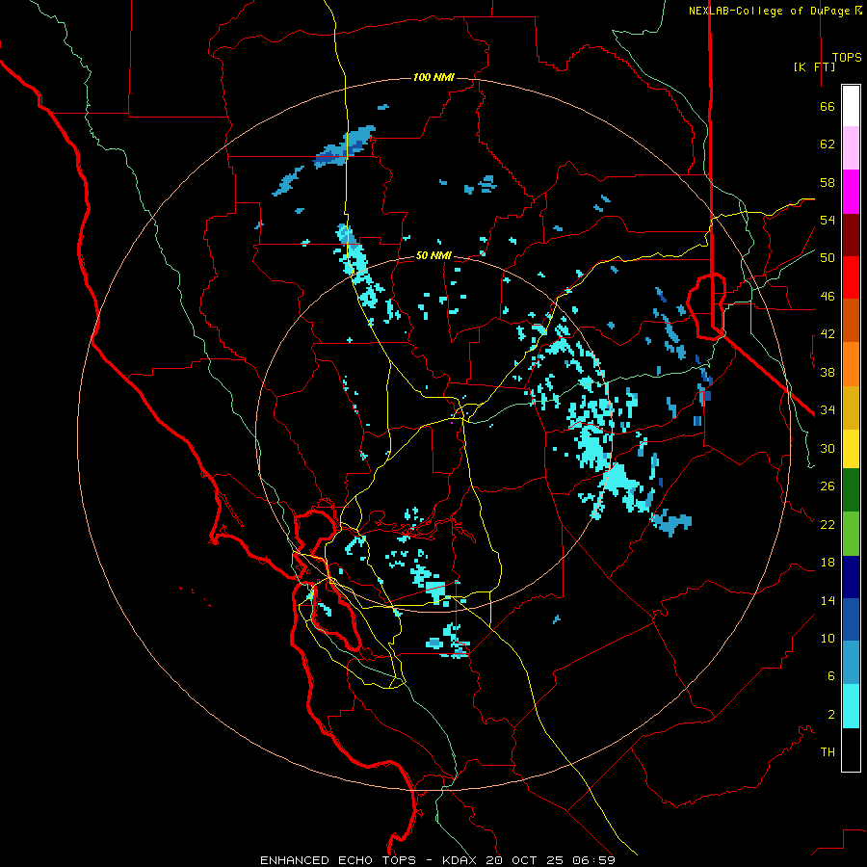Image resolution: width=867 pixels, height=867 pixels.
Task: Click the cyan swatch below 6
Action: (x=851, y=706)
